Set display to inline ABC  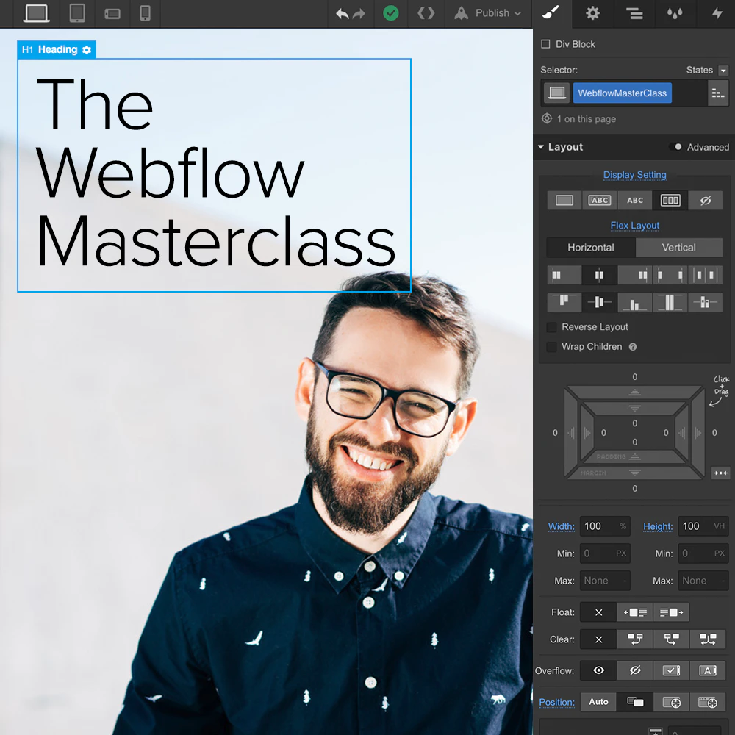635,200
